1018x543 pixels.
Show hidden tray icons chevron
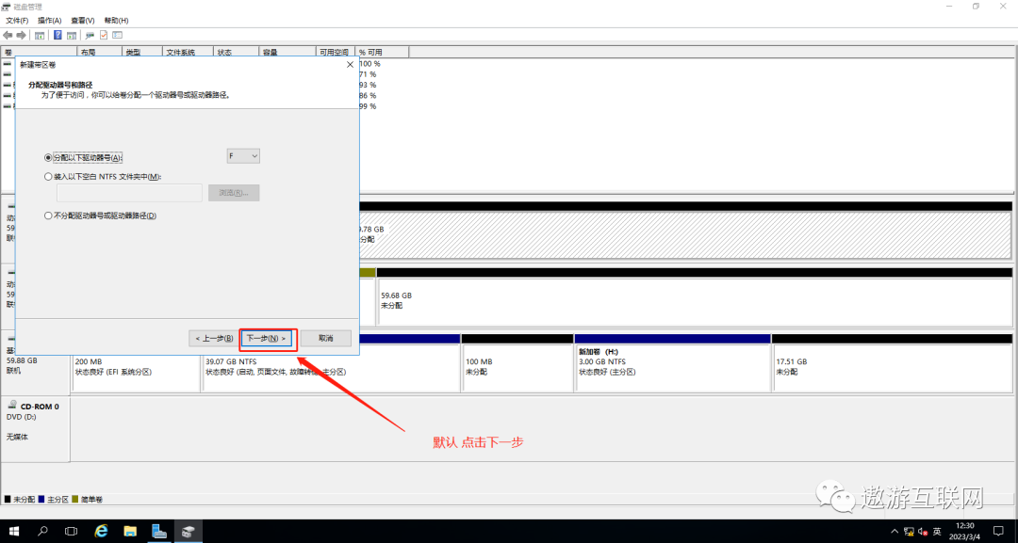point(895,532)
